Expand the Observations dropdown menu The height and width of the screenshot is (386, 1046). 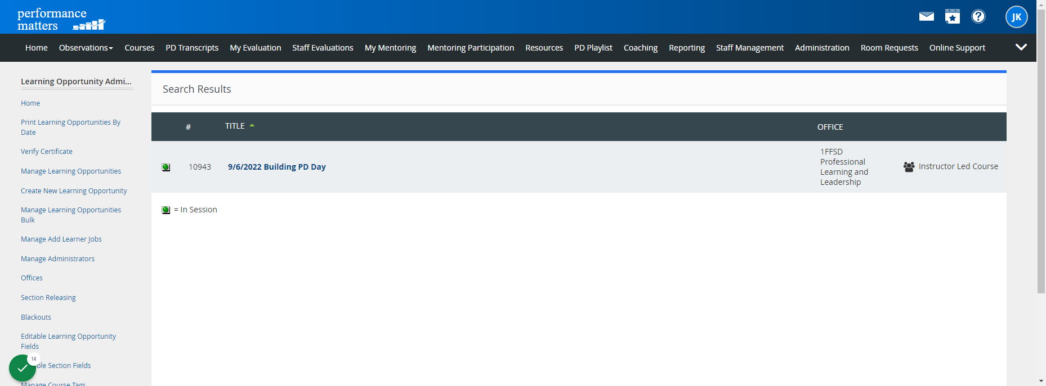pyautogui.click(x=86, y=48)
